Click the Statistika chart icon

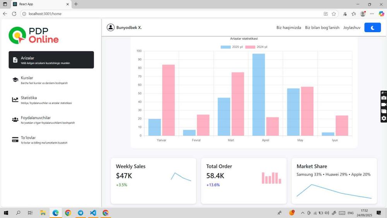(x=15, y=100)
